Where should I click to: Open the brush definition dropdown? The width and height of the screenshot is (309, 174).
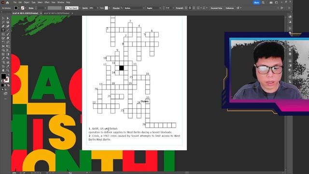point(80,8)
